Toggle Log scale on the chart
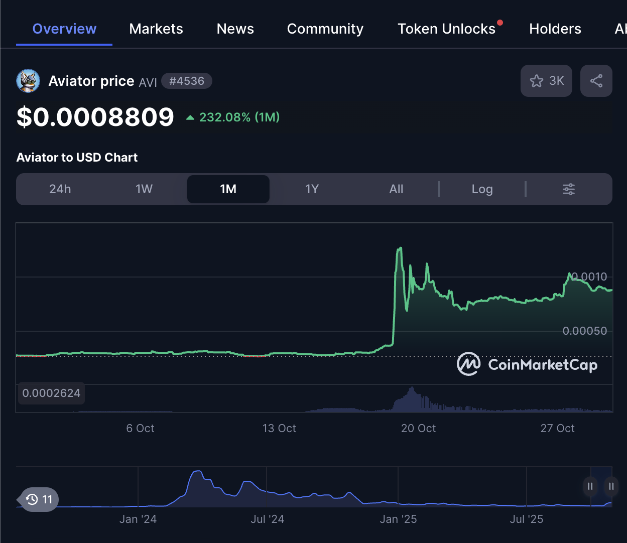The width and height of the screenshot is (627, 543). [x=482, y=189]
